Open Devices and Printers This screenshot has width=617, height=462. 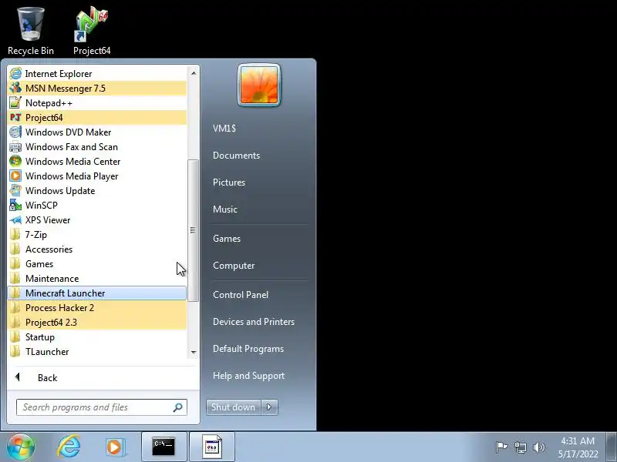(x=254, y=322)
